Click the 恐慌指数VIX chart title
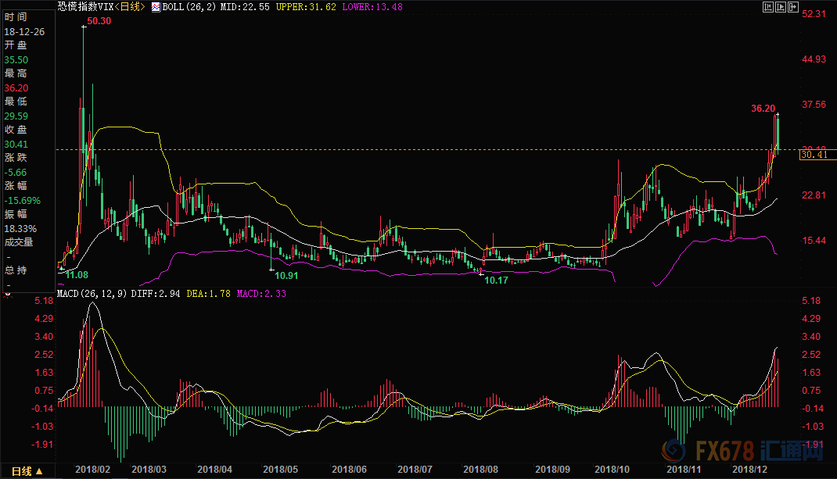This screenshot has height=479, width=837. tap(85, 7)
